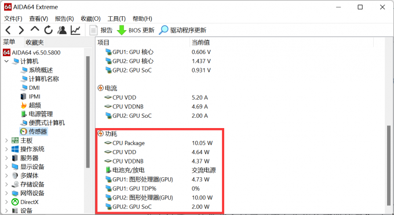Click the 报告 report toolbar button

pyautogui.click(x=101, y=30)
